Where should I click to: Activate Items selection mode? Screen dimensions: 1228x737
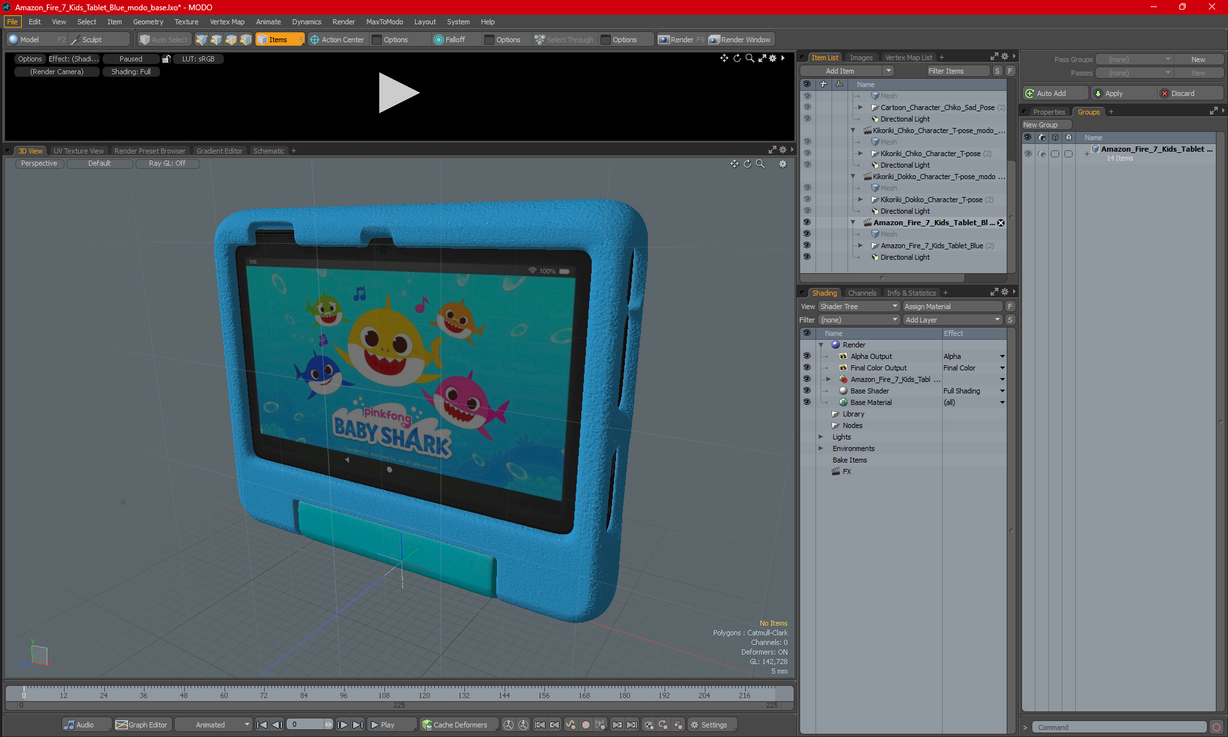click(279, 40)
